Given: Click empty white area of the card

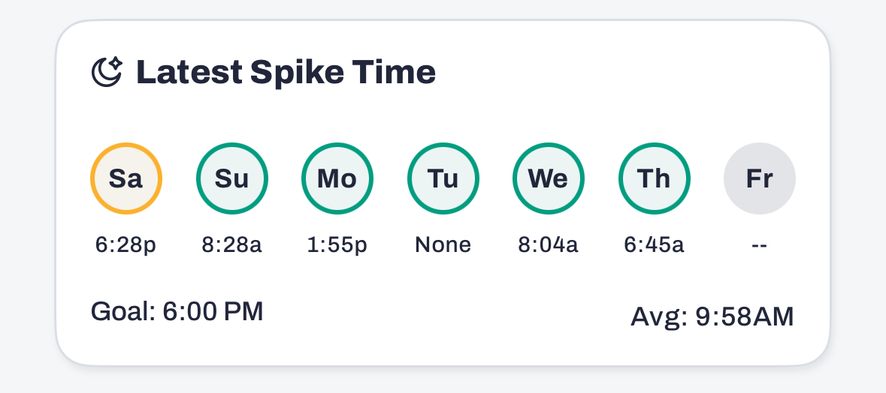Looking at the screenshot, I should point(621,79).
